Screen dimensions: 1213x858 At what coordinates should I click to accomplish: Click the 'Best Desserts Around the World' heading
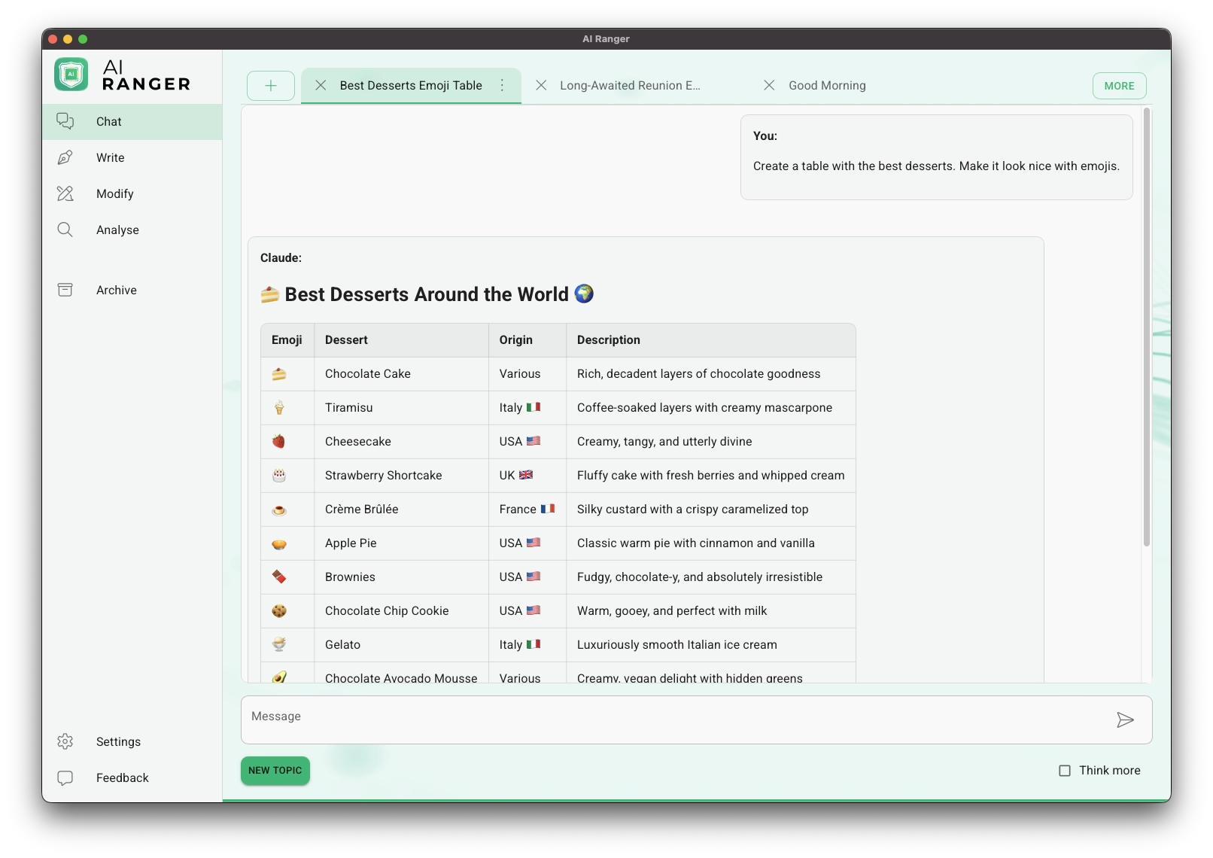coord(427,294)
